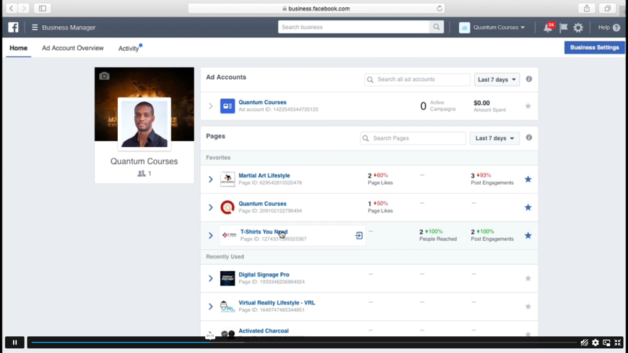The height and width of the screenshot is (353, 628).
Task: Unfavorite Quantum Courses page star
Action: 528,207
